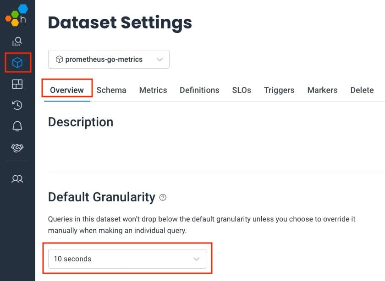
Task: View activity history via the clock icon
Action: tap(17, 105)
